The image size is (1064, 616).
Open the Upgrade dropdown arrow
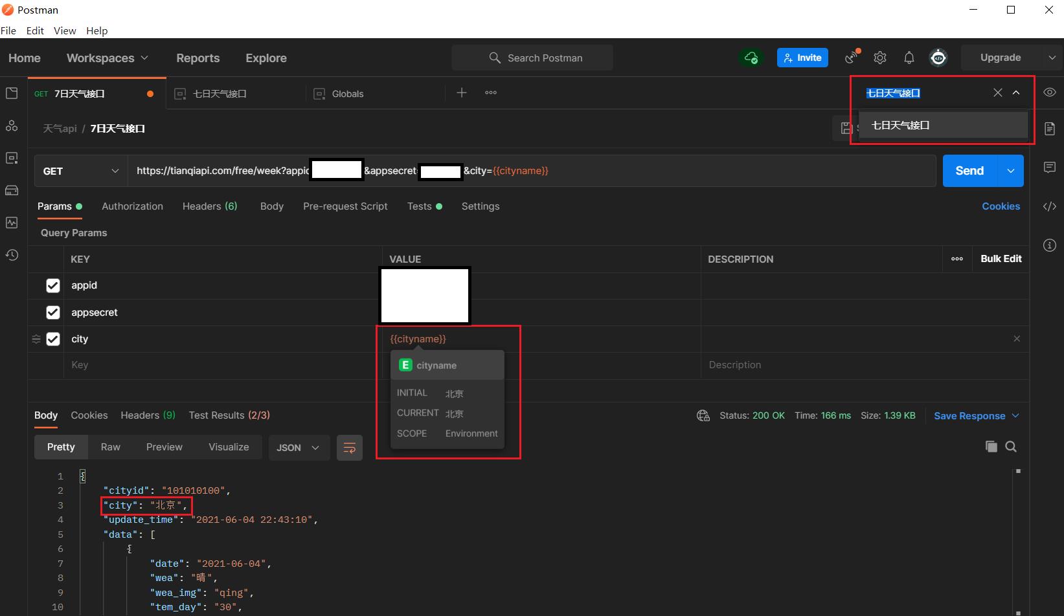pyautogui.click(x=1052, y=58)
